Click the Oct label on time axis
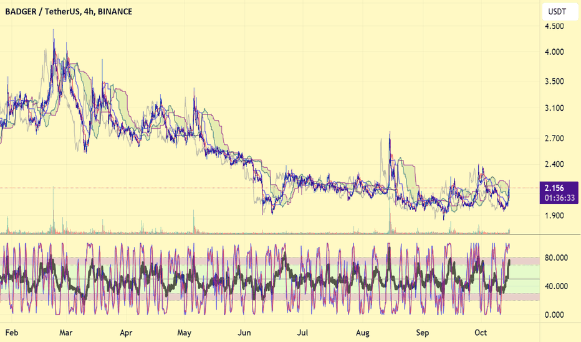The width and height of the screenshot is (581, 342). [481, 333]
